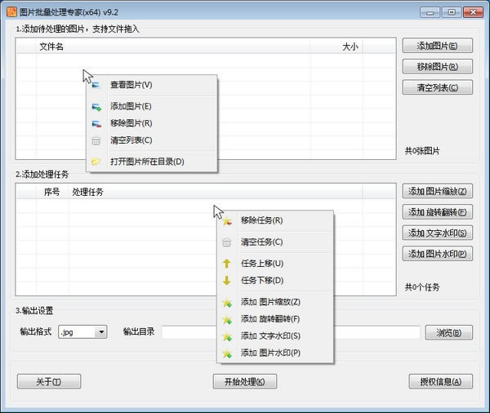The width and height of the screenshot is (490, 413).
Task: Select 添加 图片缩放(Z) in task context menu
Action: 270,302
